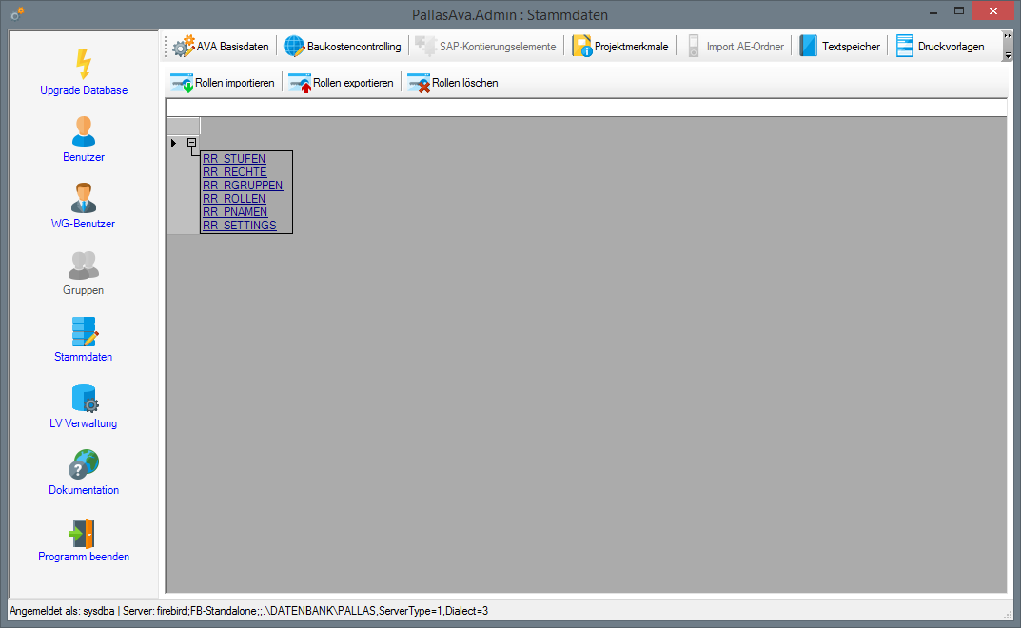Click the Rollen exportieren icon
The height and width of the screenshot is (628, 1021).
[x=300, y=83]
